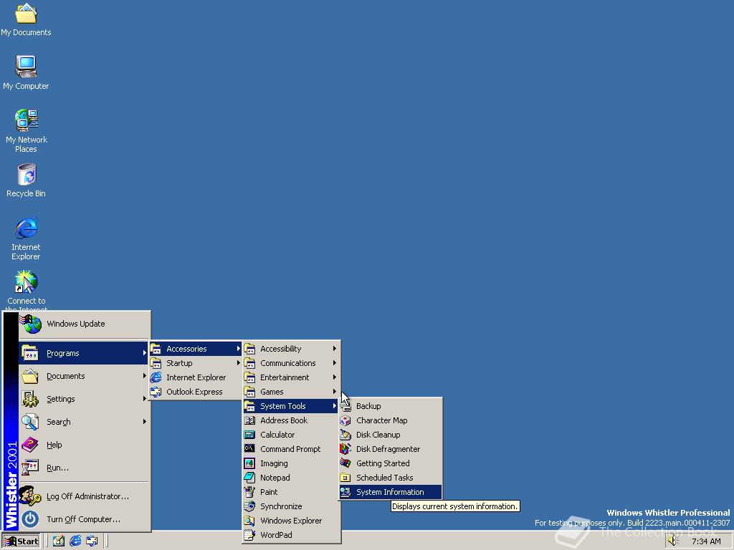Click the Character Map icon
Viewport: 734px width, 550px height.
(x=345, y=420)
